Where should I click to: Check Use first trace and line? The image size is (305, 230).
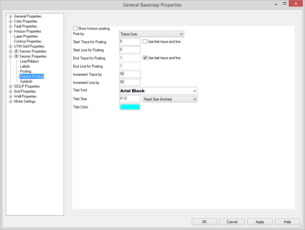click(145, 42)
